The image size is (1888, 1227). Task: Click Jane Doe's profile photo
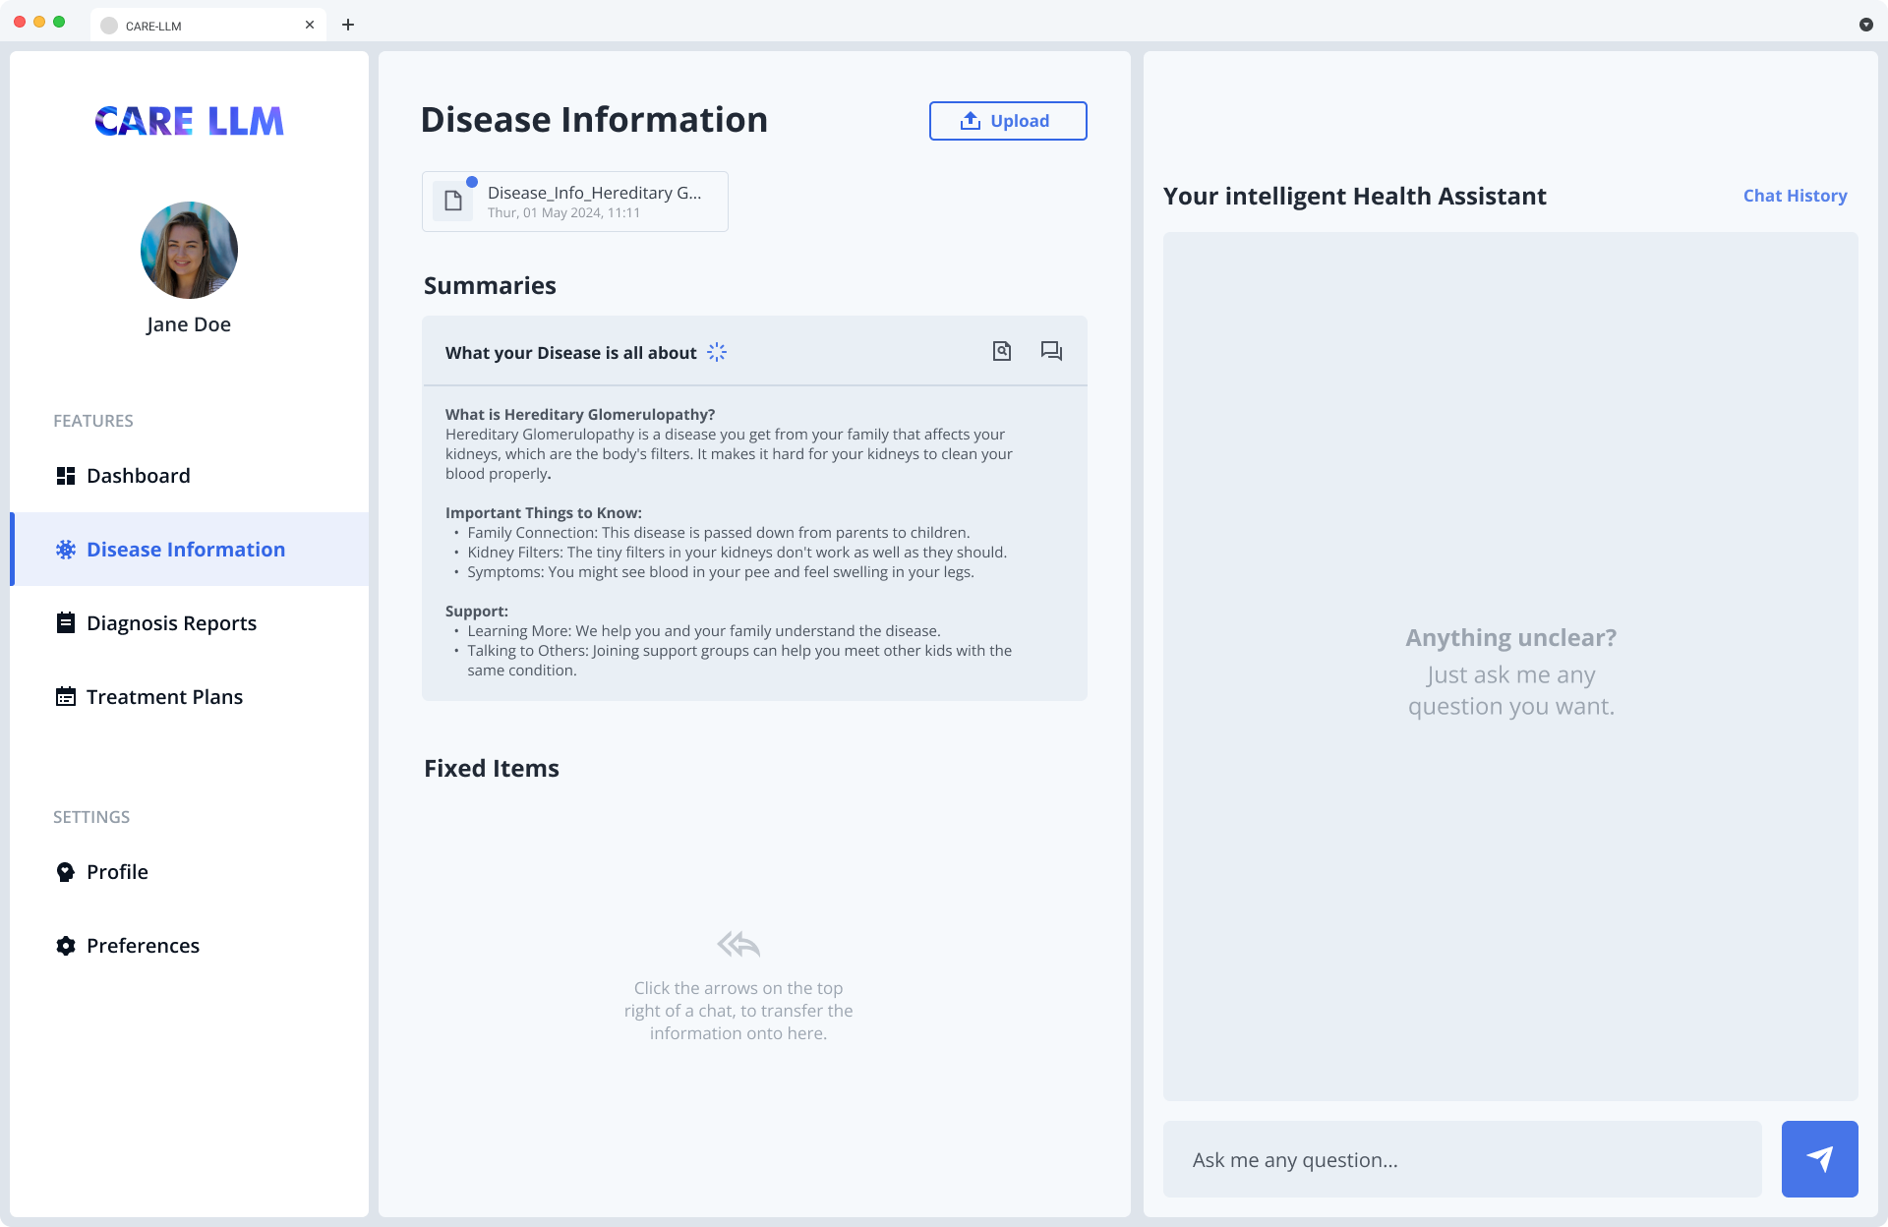[189, 250]
